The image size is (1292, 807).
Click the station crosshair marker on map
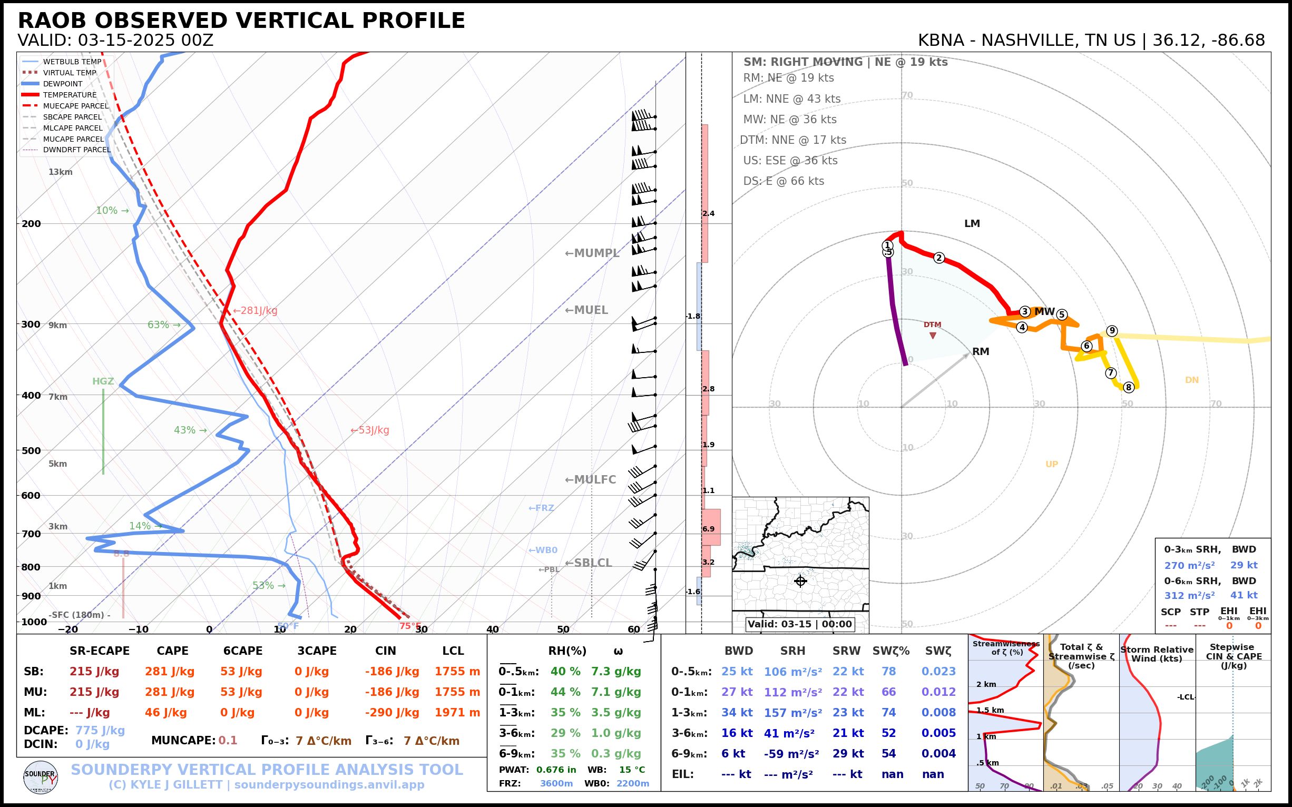800,580
